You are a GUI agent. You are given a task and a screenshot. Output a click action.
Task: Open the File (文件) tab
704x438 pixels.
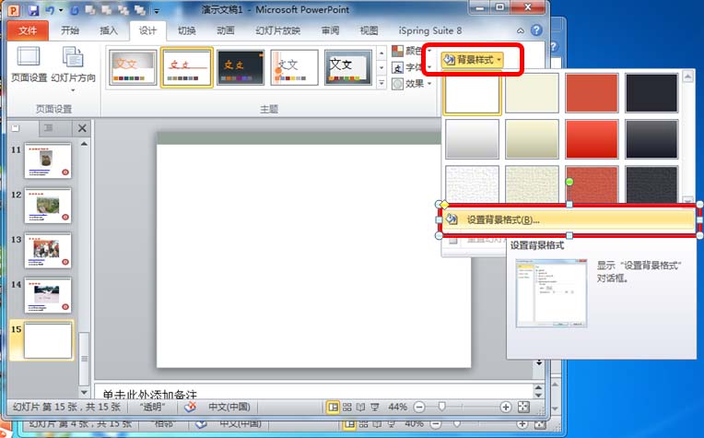pos(27,30)
